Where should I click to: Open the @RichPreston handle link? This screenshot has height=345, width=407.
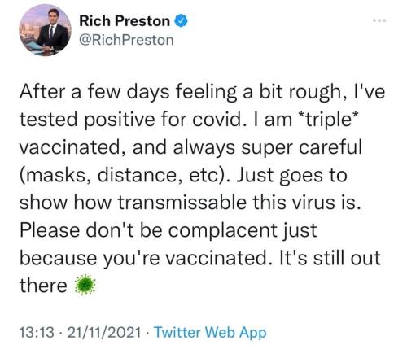click(126, 40)
